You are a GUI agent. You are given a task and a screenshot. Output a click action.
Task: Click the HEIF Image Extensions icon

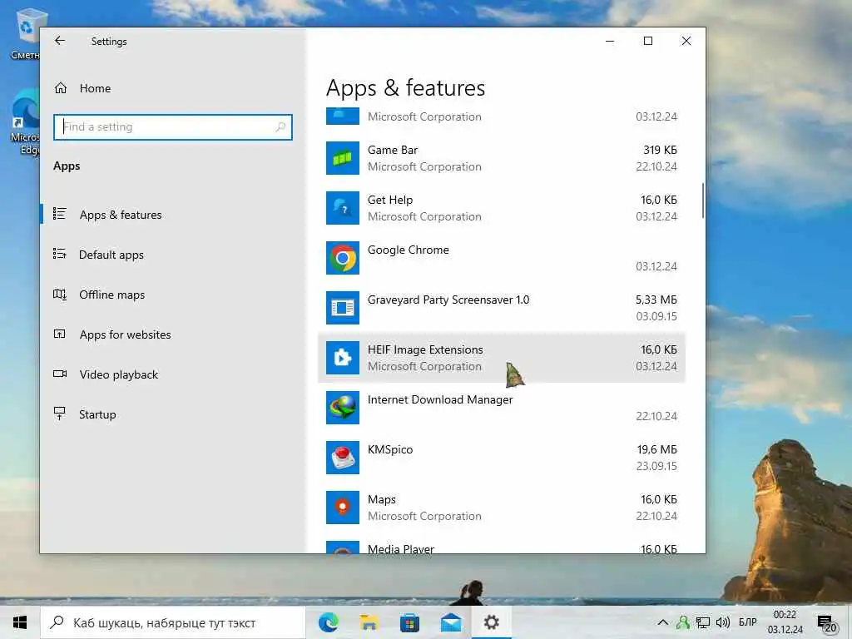(342, 358)
